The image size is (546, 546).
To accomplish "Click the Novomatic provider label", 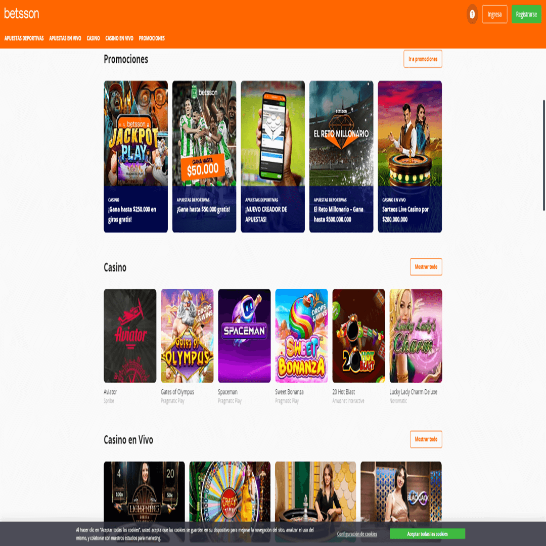I will click(x=398, y=401).
